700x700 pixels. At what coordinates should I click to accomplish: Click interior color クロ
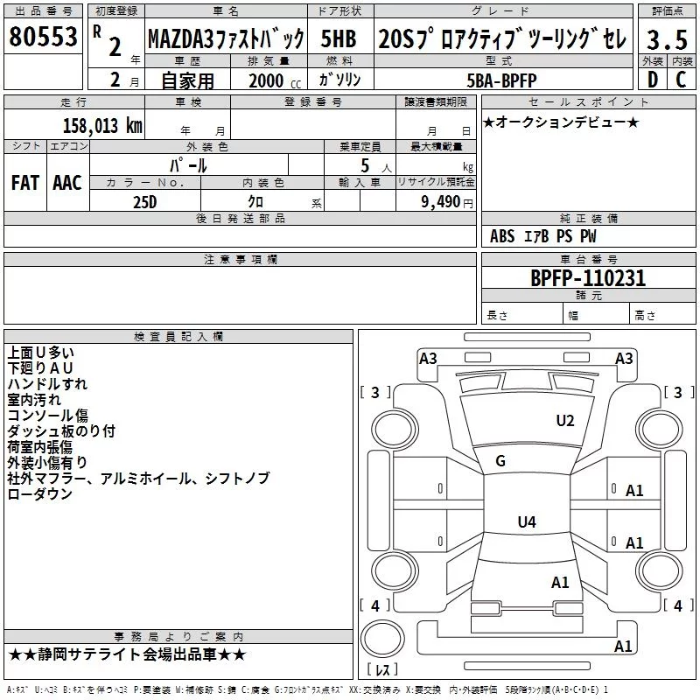(x=255, y=202)
